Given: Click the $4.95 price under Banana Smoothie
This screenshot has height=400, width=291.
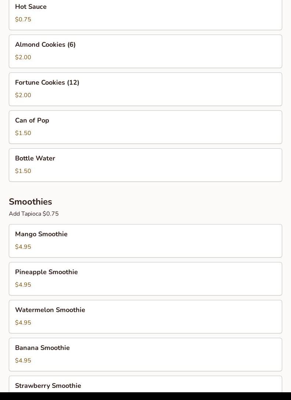Looking at the screenshot, I should coord(23,361).
